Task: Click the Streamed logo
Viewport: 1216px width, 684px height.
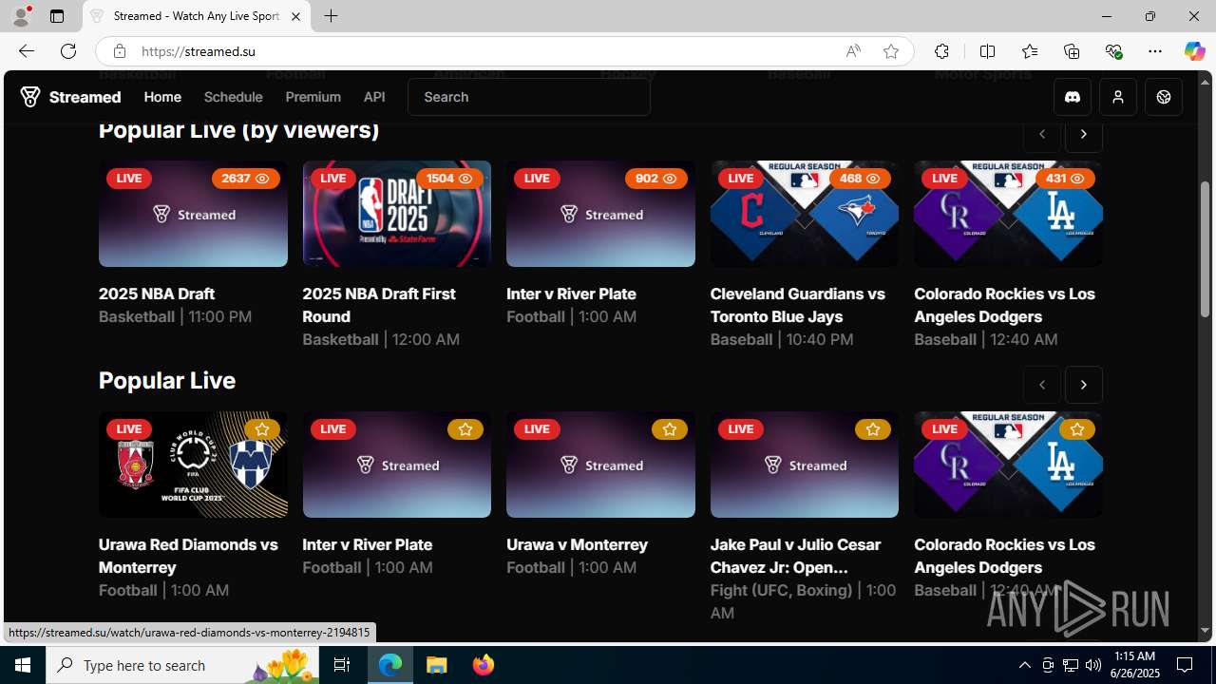Action: coord(71,97)
